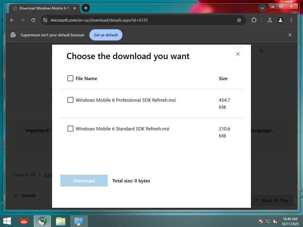This screenshot has height=227, width=303.
Task: Go back to the previous page
Action: coord(12,20)
